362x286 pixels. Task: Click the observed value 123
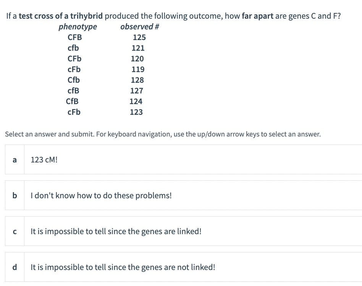click(136, 112)
